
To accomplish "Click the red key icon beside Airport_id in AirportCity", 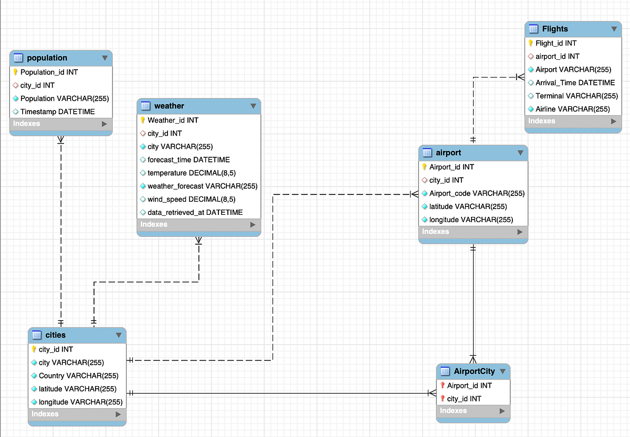I will tap(443, 385).
